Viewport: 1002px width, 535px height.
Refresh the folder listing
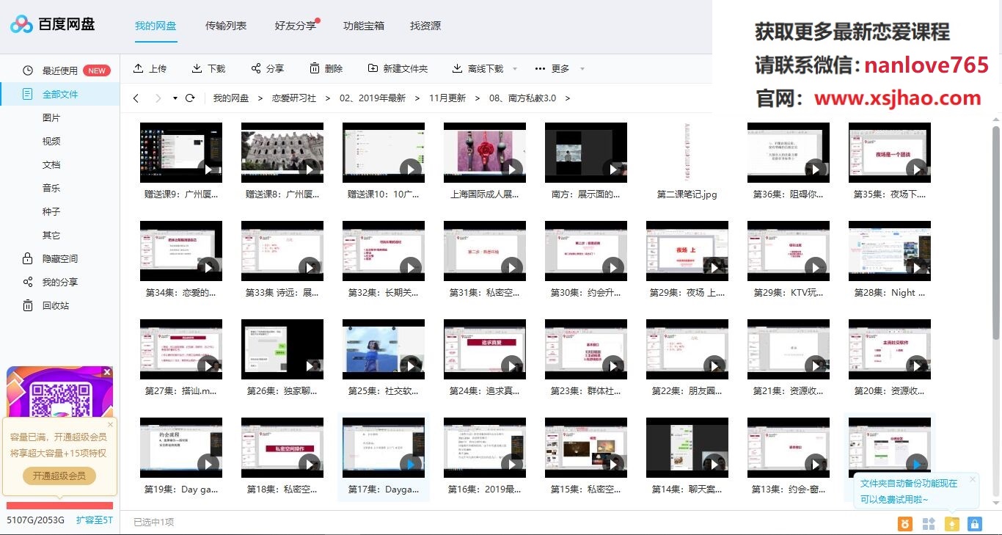(190, 98)
